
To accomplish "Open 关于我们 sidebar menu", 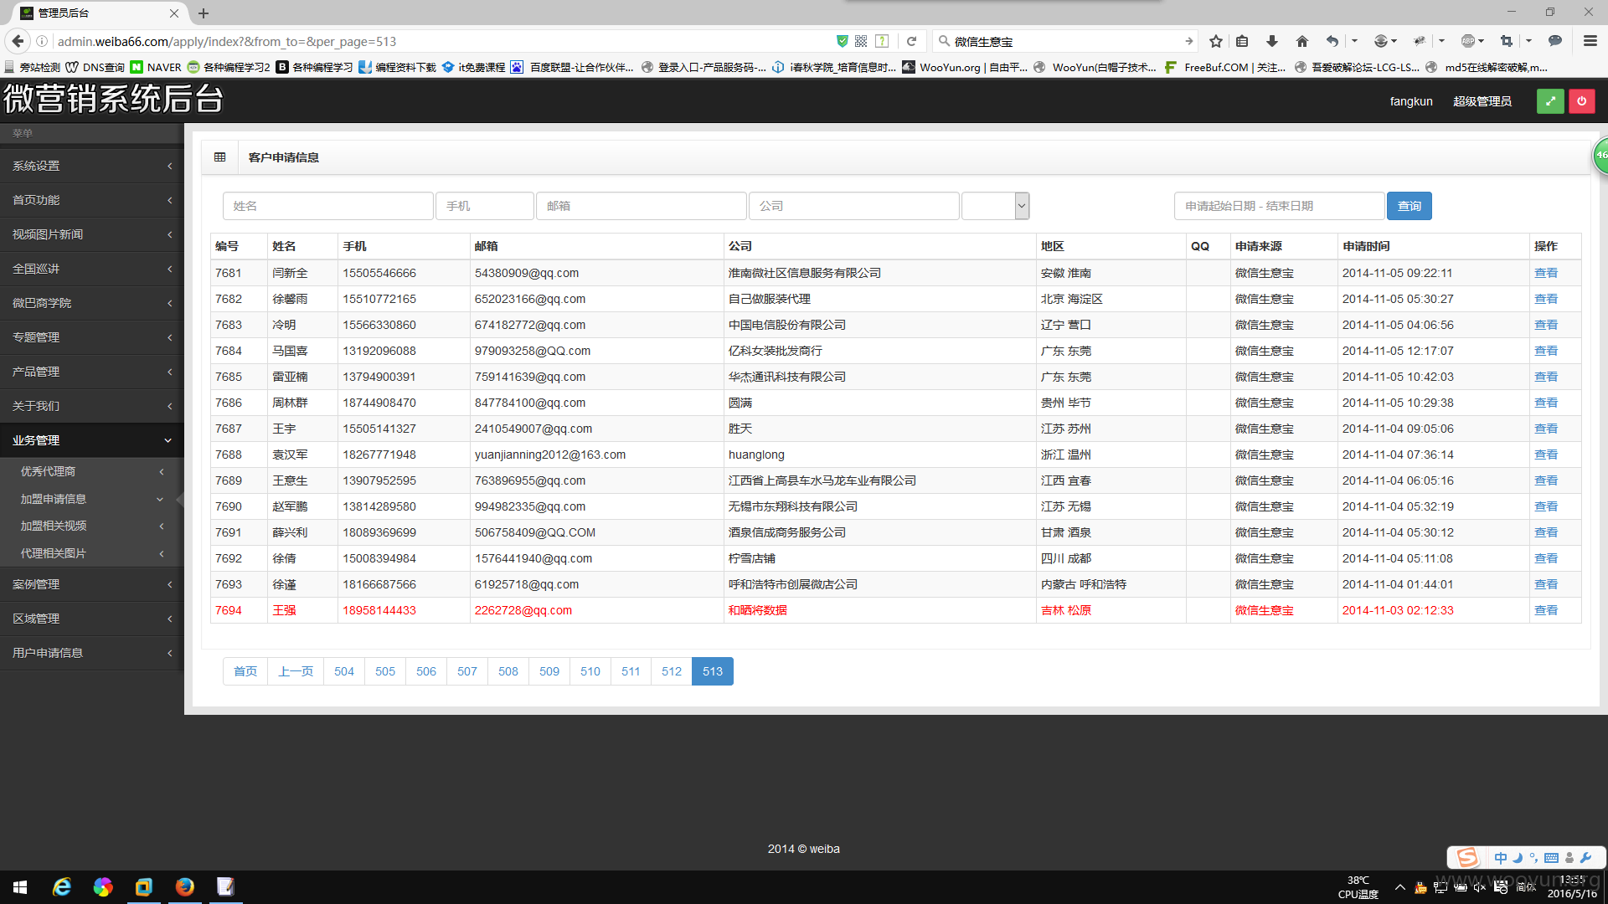I will pos(92,406).
